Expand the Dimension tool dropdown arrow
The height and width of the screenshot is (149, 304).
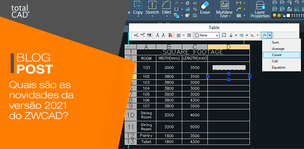[x=244, y=3]
